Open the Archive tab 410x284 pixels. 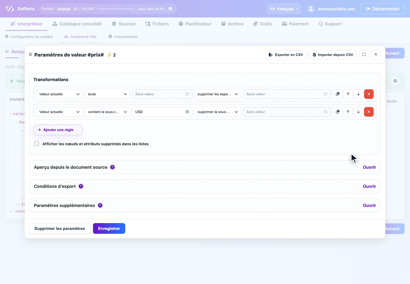232,24
